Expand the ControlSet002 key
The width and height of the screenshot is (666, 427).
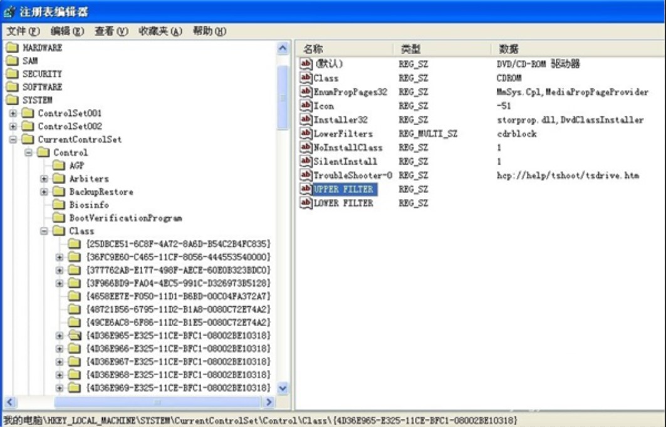click(x=13, y=126)
